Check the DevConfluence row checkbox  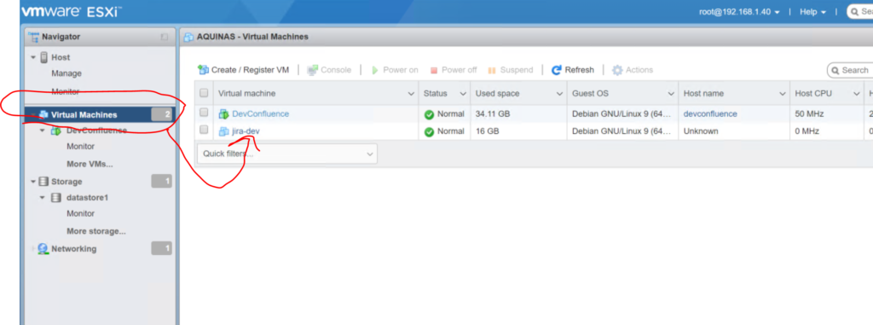(204, 113)
